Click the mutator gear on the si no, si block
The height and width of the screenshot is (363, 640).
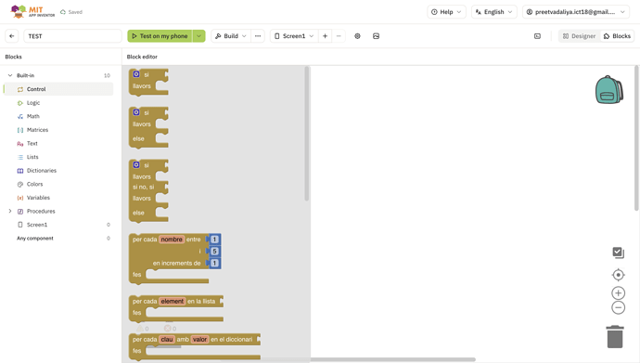[136, 164]
